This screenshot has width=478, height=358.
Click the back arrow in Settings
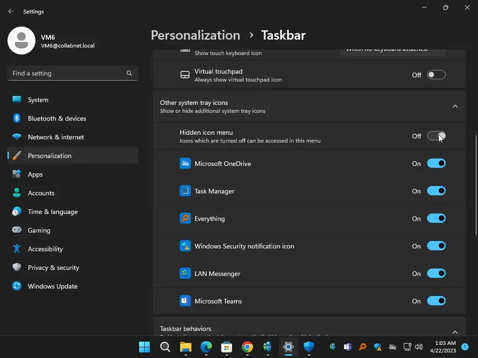click(x=11, y=12)
